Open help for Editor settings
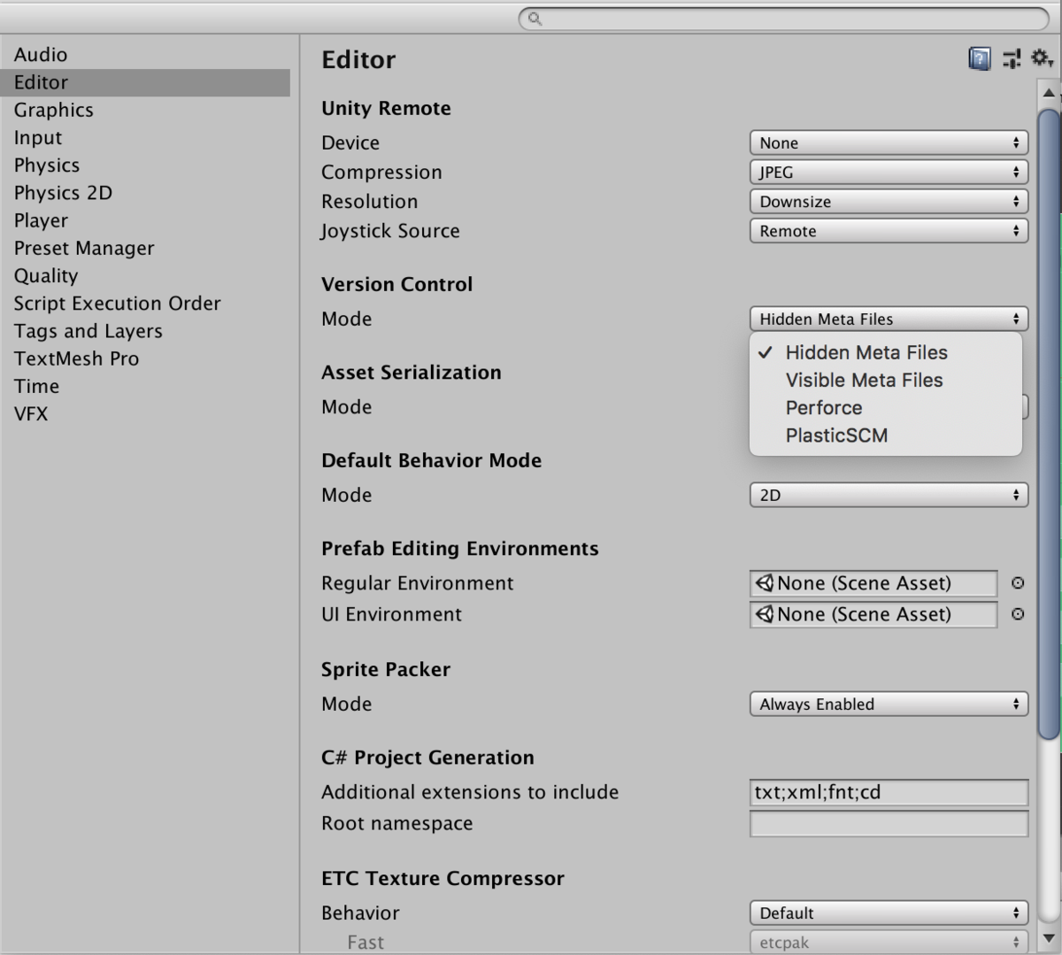This screenshot has width=1062, height=955. tap(978, 58)
